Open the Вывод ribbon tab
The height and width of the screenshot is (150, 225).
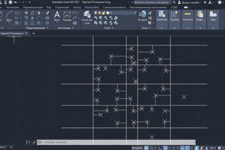(x=77, y=7)
